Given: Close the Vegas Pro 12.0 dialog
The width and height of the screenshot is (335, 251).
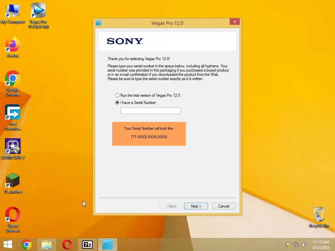Looking at the screenshot, I should point(235,22).
